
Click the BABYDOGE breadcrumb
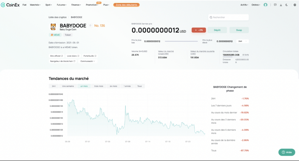[76, 17]
